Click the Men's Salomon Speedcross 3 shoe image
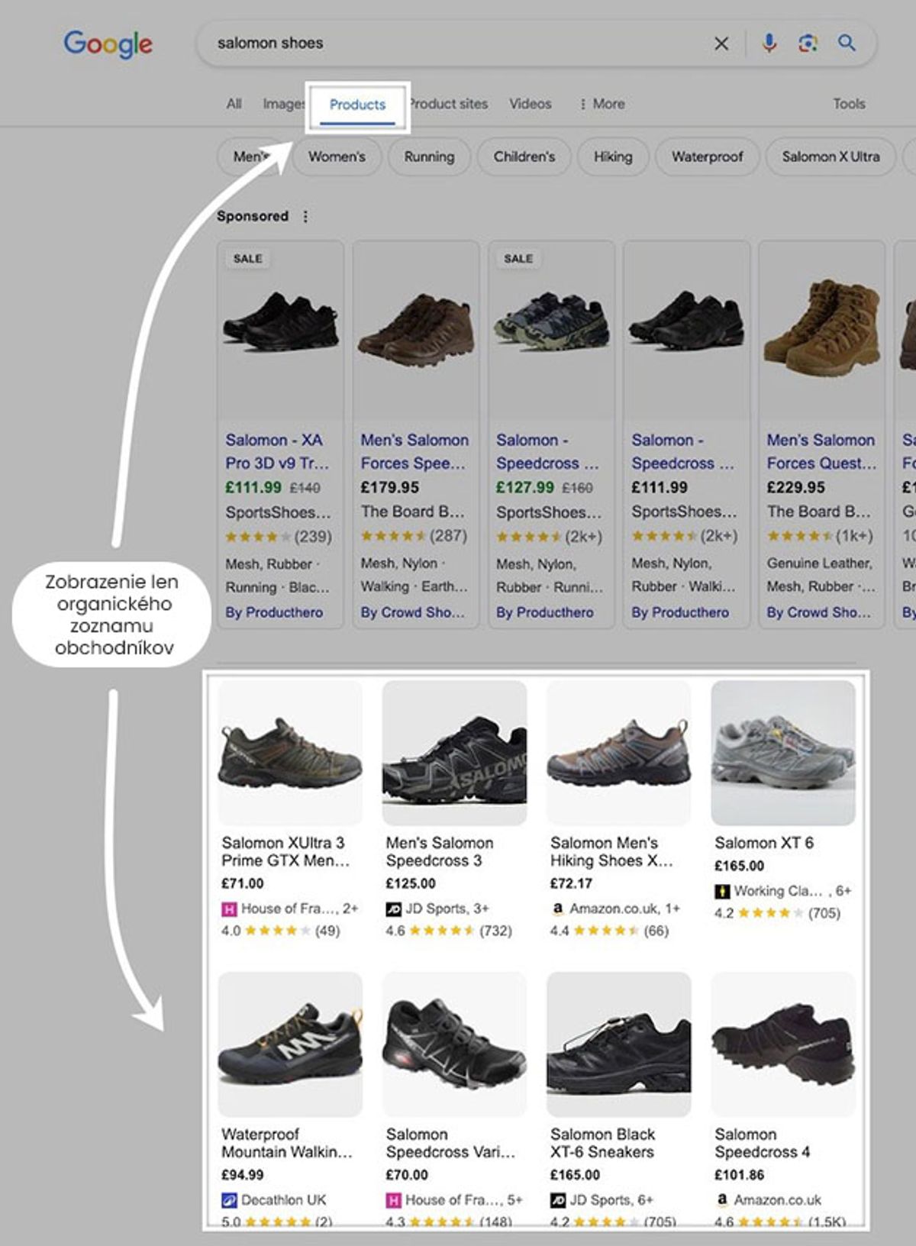The width and height of the screenshot is (916, 1246). [x=454, y=753]
